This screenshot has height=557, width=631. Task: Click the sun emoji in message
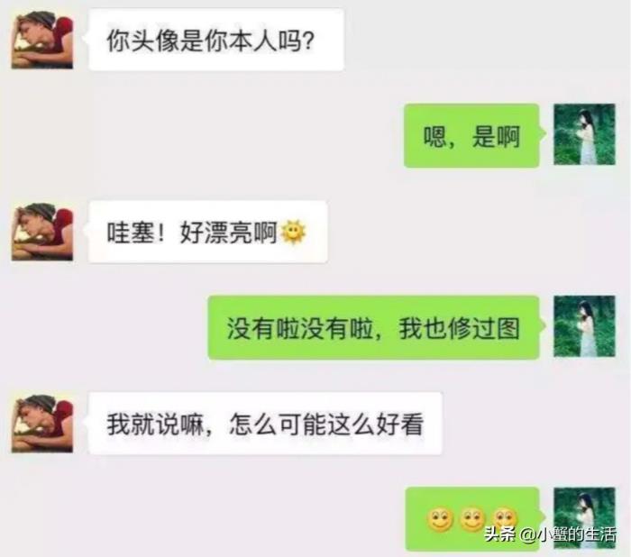293,233
